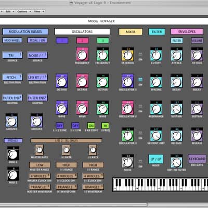Click the MOD 1 pedal knob
The height and width of the screenshot is (208, 208).
click(x=13, y=154)
